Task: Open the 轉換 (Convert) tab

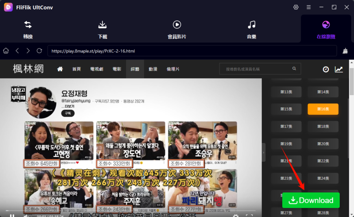Action: (28, 29)
